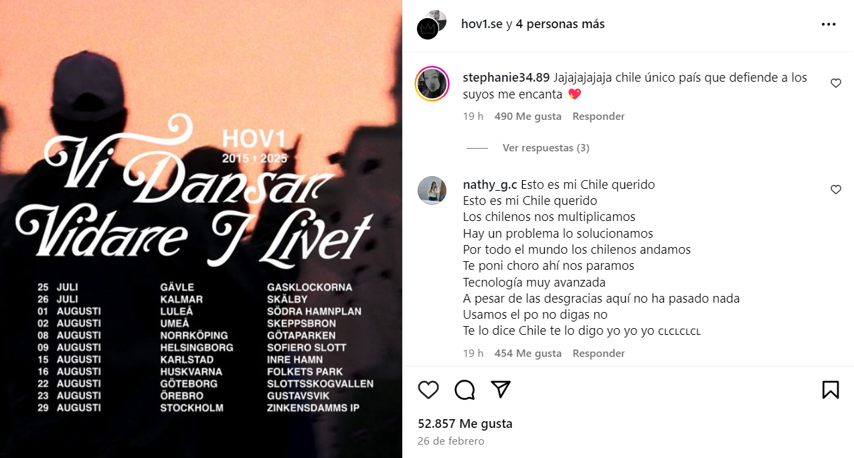Image resolution: width=854 pixels, height=458 pixels.
Task: Reply to stephanie34.89's comment
Action: pos(598,117)
